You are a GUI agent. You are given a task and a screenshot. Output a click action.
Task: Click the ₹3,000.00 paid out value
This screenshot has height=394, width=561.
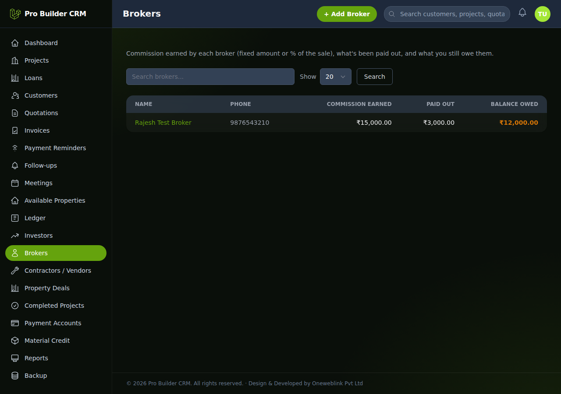(x=439, y=123)
